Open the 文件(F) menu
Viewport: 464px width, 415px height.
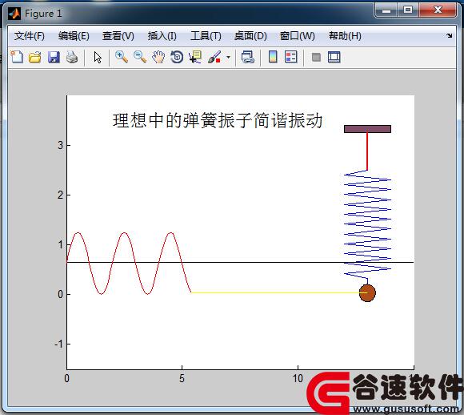[30, 36]
